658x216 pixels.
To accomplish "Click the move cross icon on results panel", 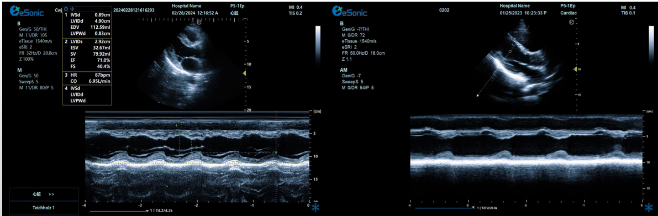I will pos(72,9).
